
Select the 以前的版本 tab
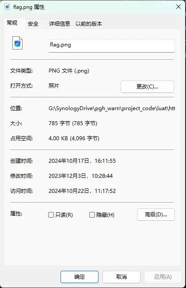coord(89,24)
